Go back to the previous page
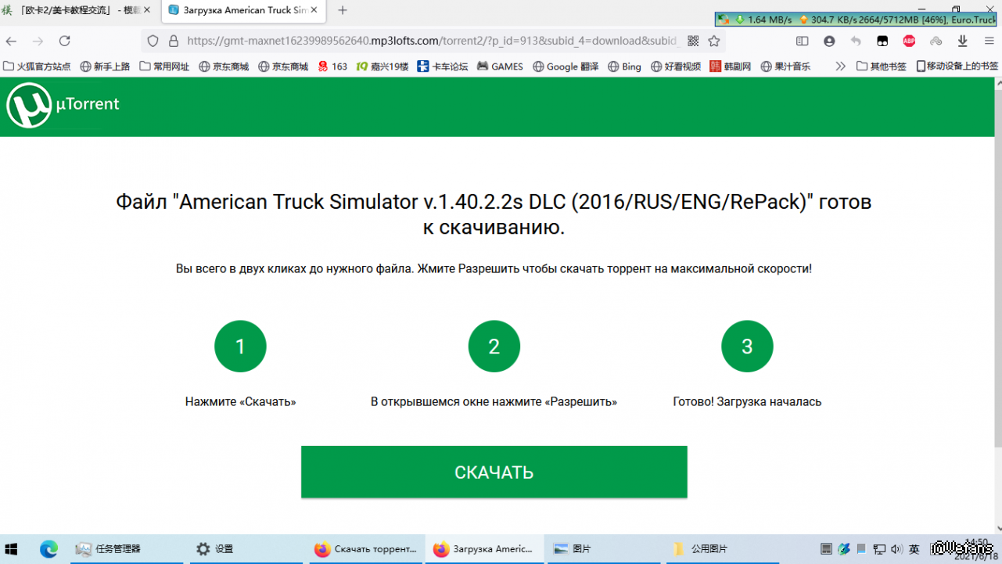 pyautogui.click(x=12, y=41)
